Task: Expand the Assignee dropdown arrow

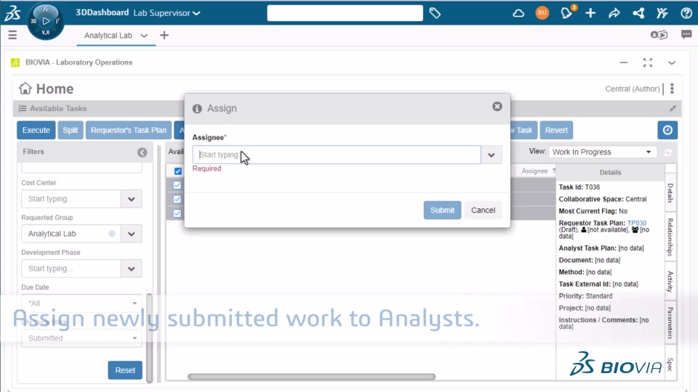Action: coord(491,155)
